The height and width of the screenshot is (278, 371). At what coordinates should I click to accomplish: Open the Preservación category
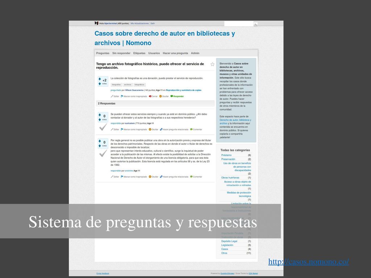click(x=228, y=159)
